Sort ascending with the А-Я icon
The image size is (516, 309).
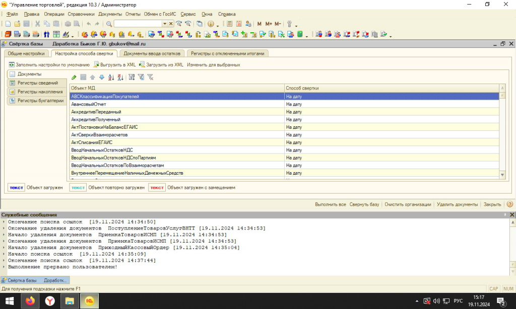click(111, 78)
